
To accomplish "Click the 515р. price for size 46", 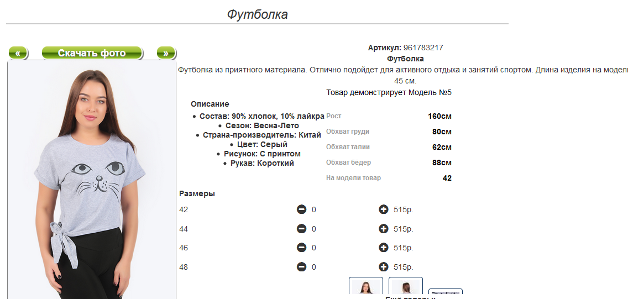I will [404, 248].
